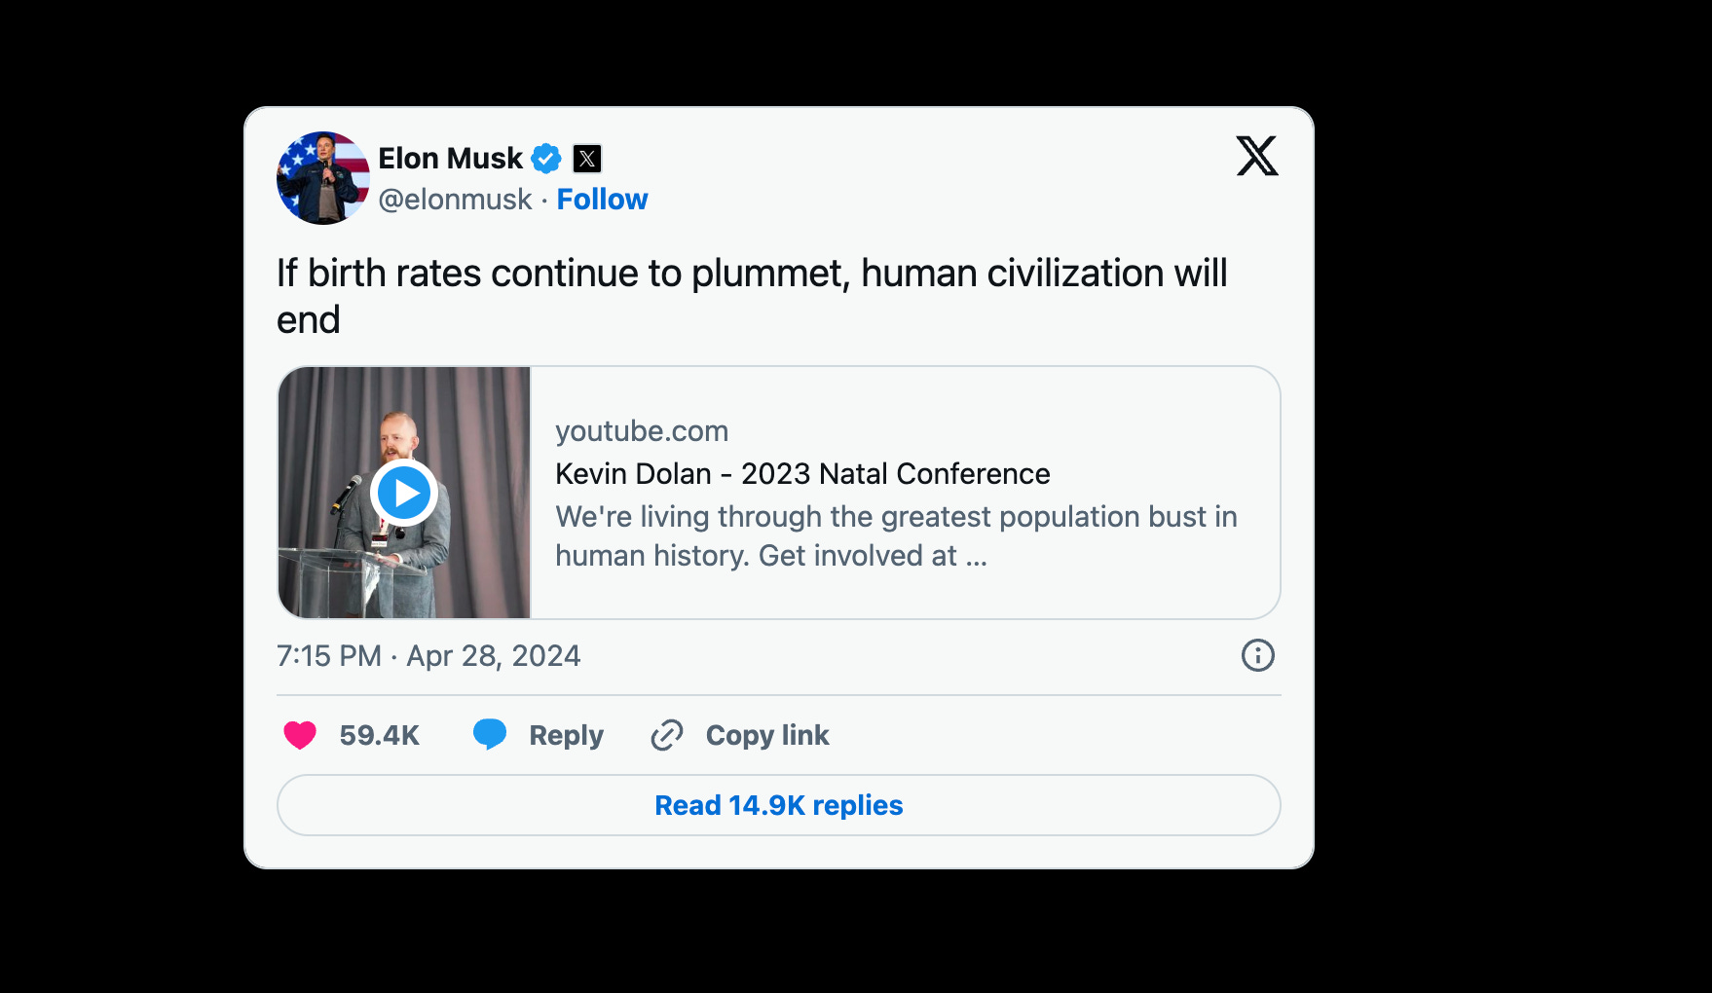This screenshot has height=993, width=1712.
Task: Click the youtube.com source label
Action: pos(642,430)
